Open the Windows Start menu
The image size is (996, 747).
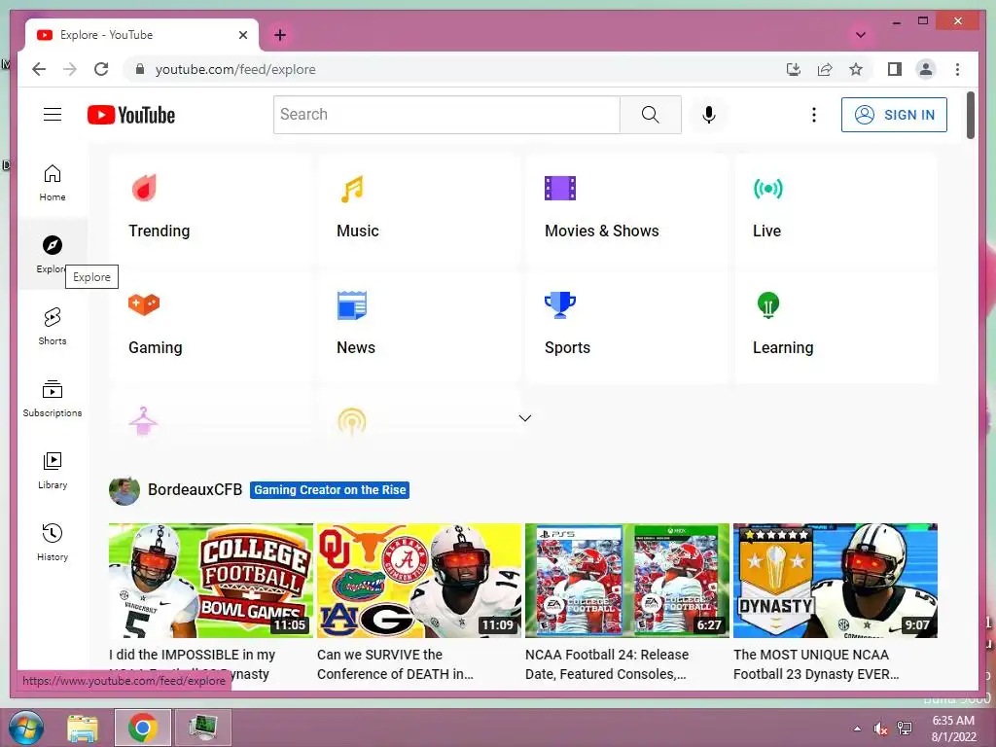pos(25,728)
